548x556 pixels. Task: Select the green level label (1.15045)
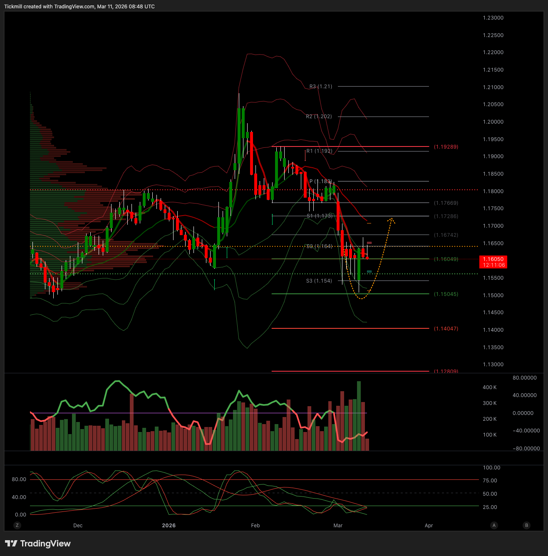[446, 294]
